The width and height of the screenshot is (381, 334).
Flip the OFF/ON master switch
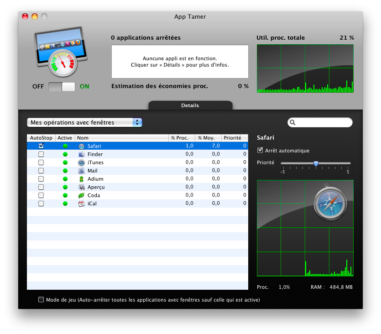pos(62,87)
